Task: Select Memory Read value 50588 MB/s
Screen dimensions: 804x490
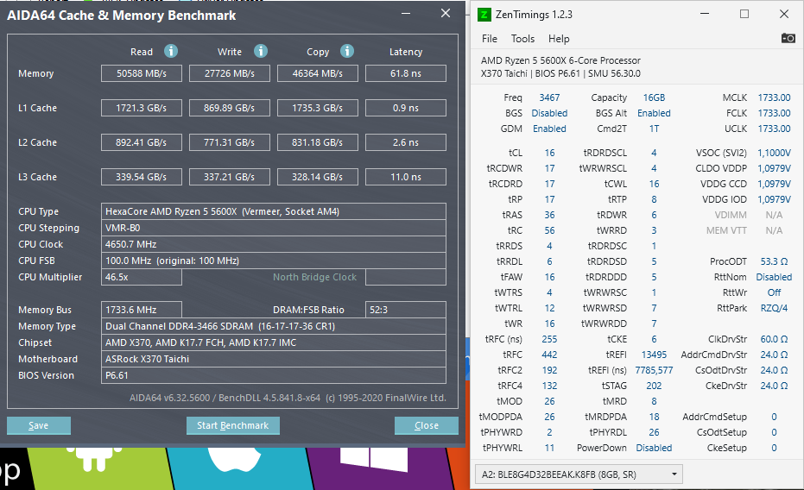Action: (142, 73)
